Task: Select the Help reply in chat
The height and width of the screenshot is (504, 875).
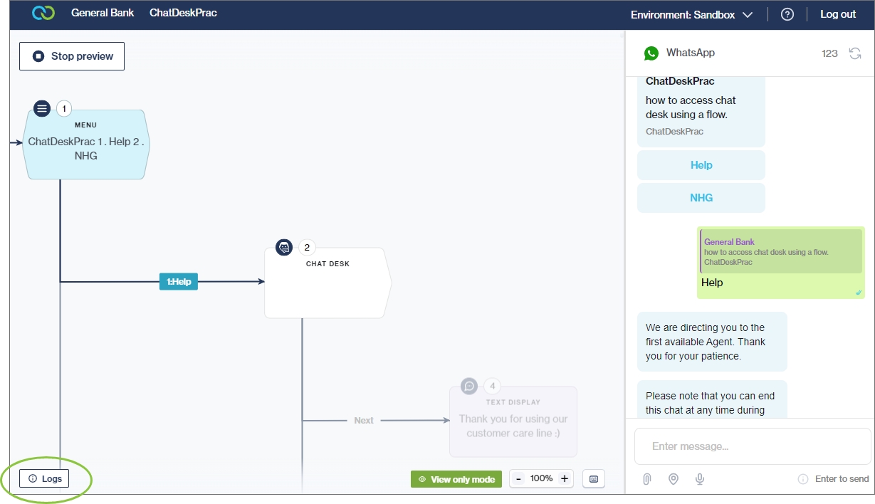Action: click(x=701, y=165)
